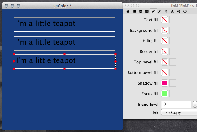This screenshot has height=132, width=197.
Task: Click the green Focus fill swatch
Action: (165, 94)
